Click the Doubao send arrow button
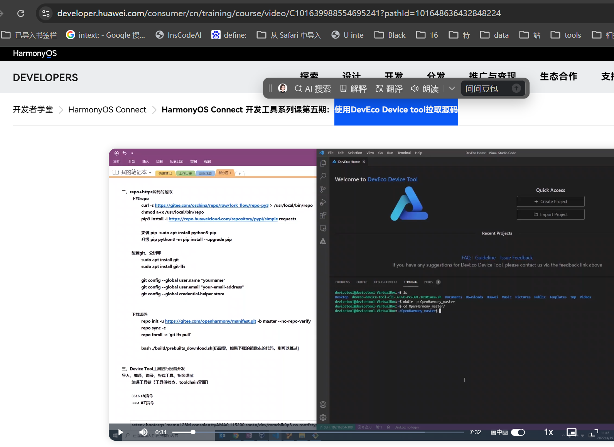The height and width of the screenshot is (447, 614). (516, 89)
